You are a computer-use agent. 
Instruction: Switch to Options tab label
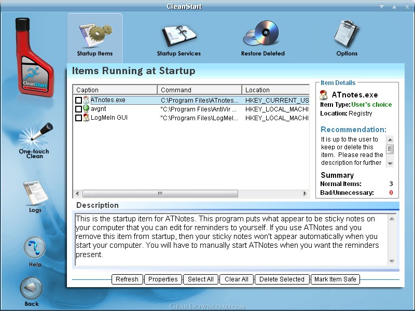point(347,53)
